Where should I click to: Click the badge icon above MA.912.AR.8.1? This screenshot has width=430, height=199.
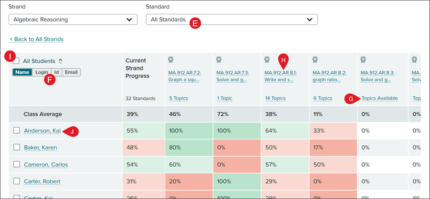point(267,60)
